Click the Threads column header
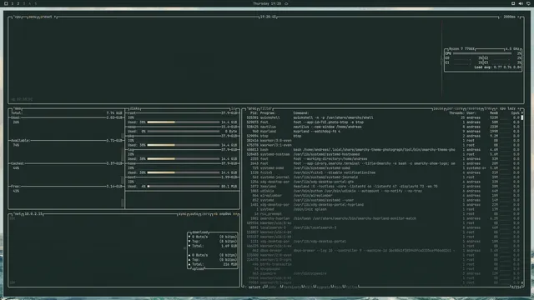This screenshot has height=300, width=534. pos(456,113)
